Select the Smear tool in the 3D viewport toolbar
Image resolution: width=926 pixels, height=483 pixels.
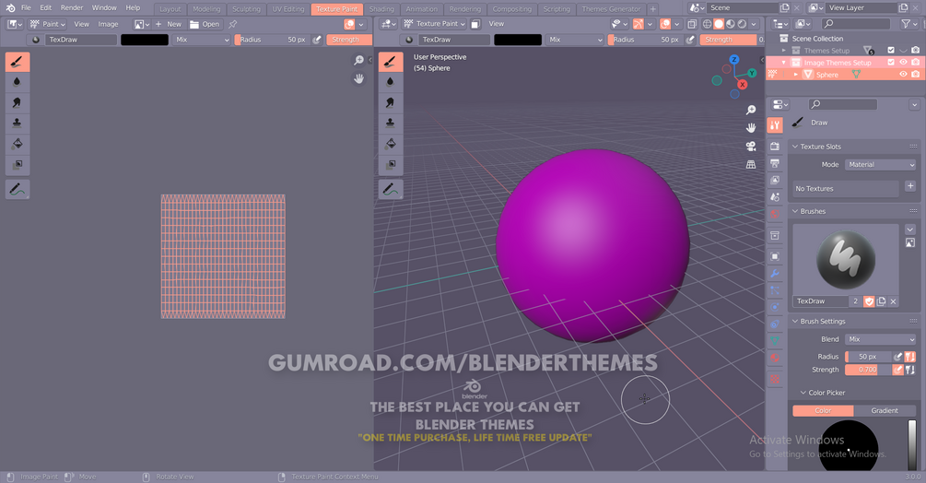point(391,102)
